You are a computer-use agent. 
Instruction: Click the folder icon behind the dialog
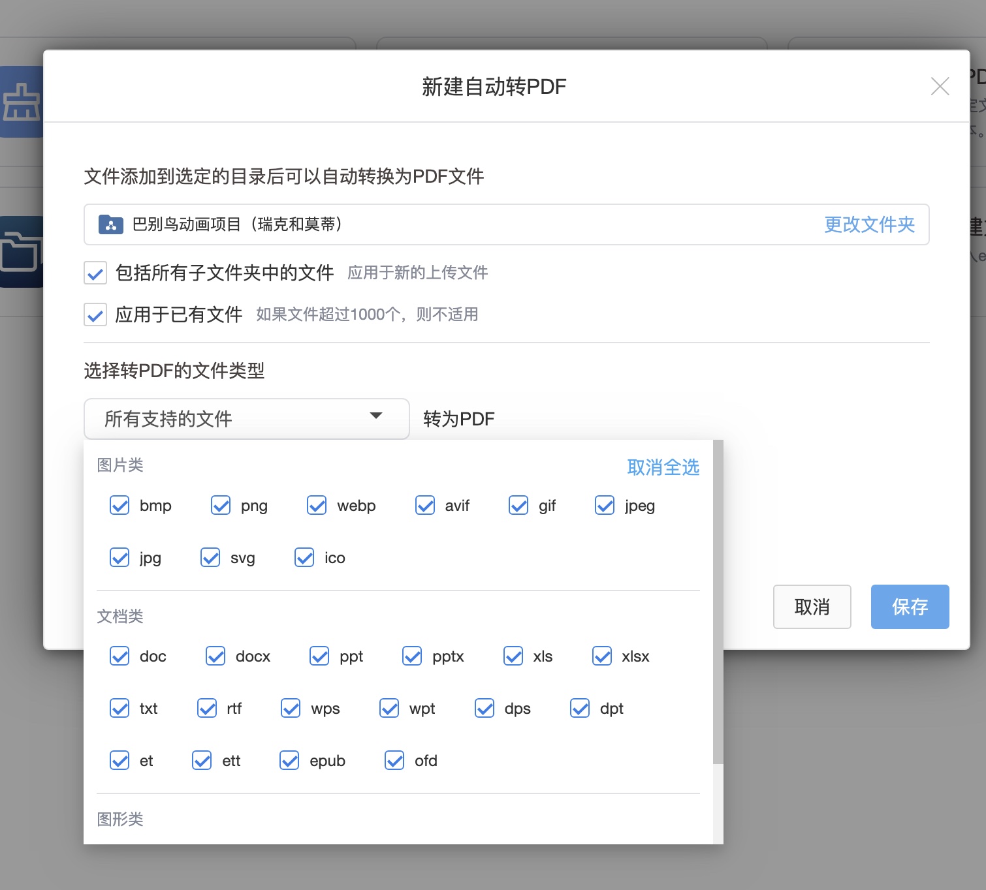[22, 252]
